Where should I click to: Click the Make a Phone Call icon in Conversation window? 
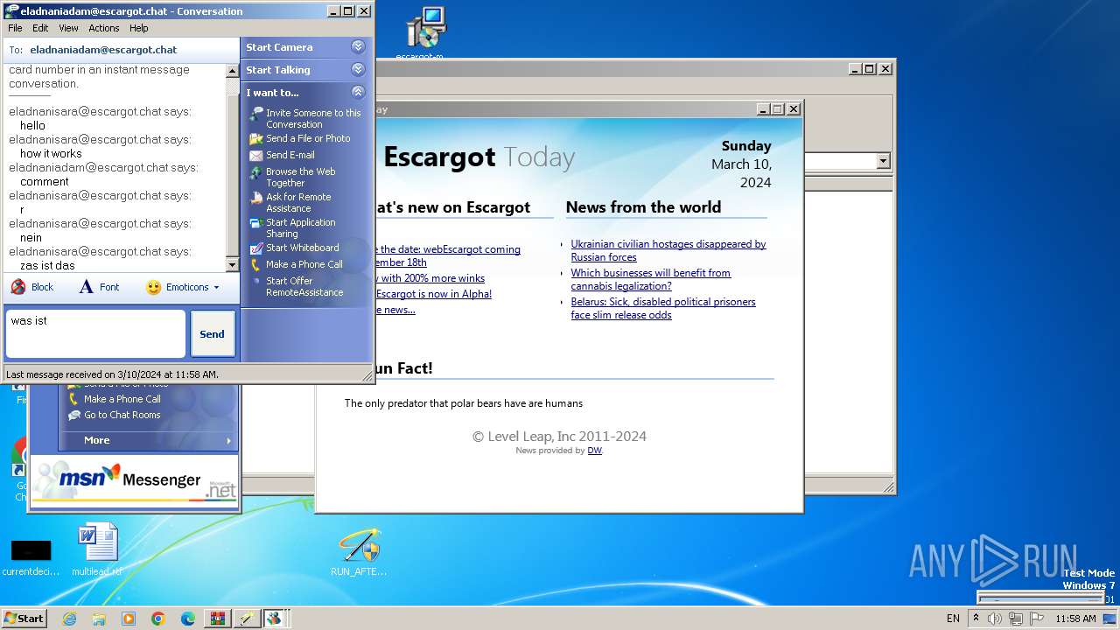click(x=255, y=264)
